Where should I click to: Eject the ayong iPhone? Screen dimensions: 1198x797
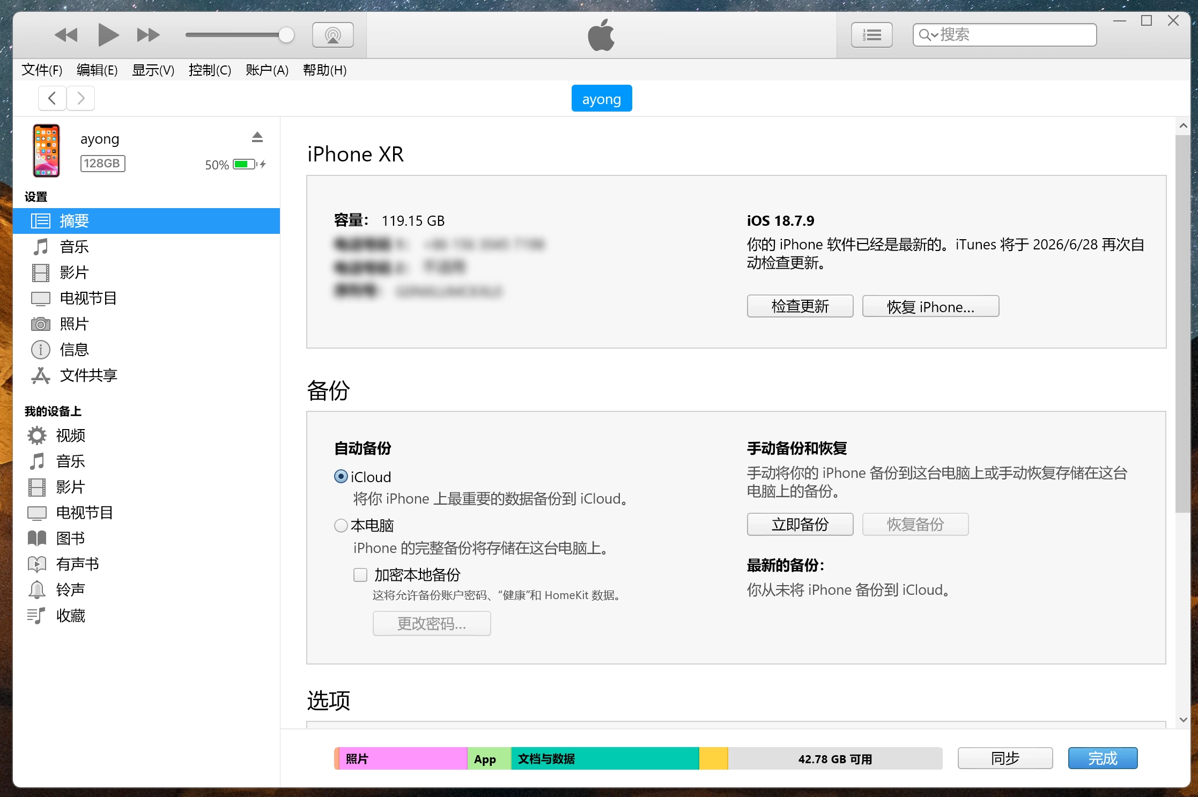click(x=257, y=137)
